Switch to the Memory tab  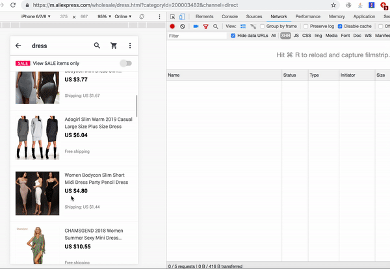(337, 17)
